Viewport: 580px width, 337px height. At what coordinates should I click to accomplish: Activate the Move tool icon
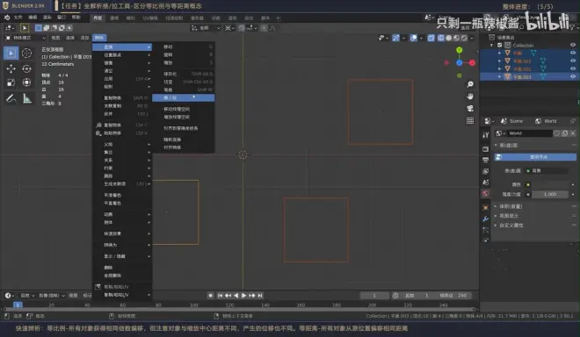(11, 68)
